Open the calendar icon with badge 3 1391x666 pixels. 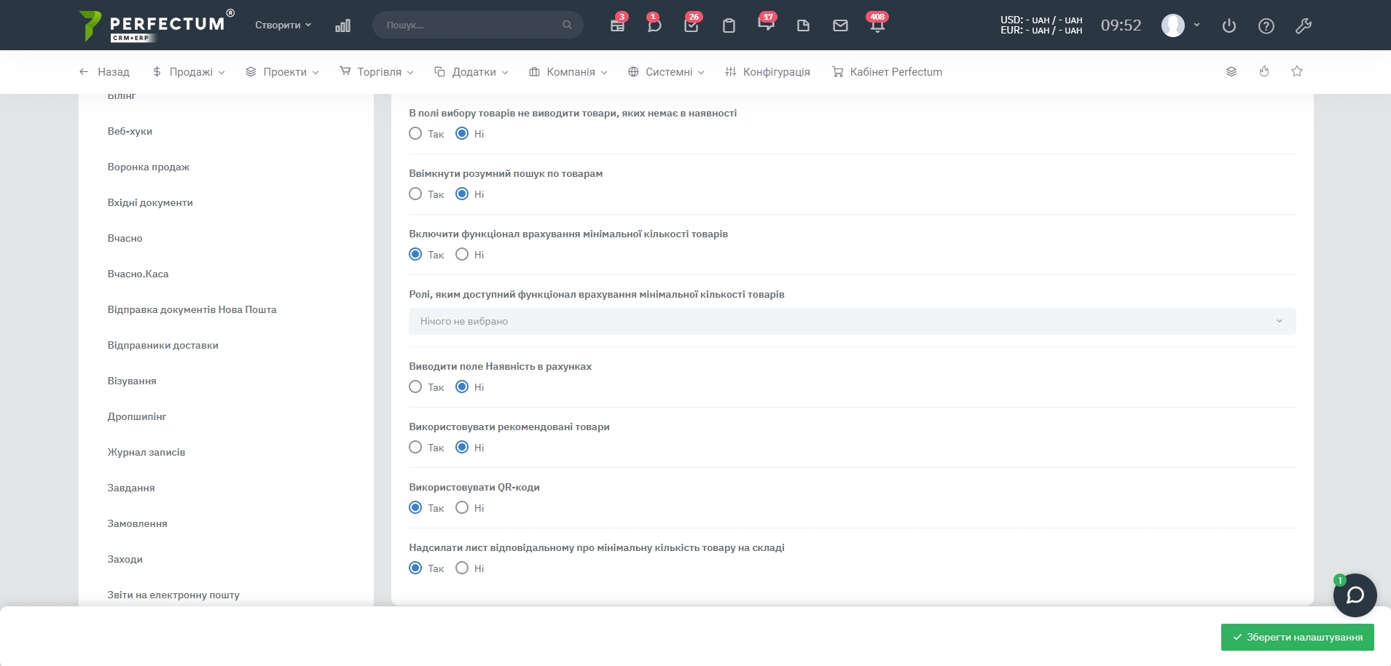617,25
